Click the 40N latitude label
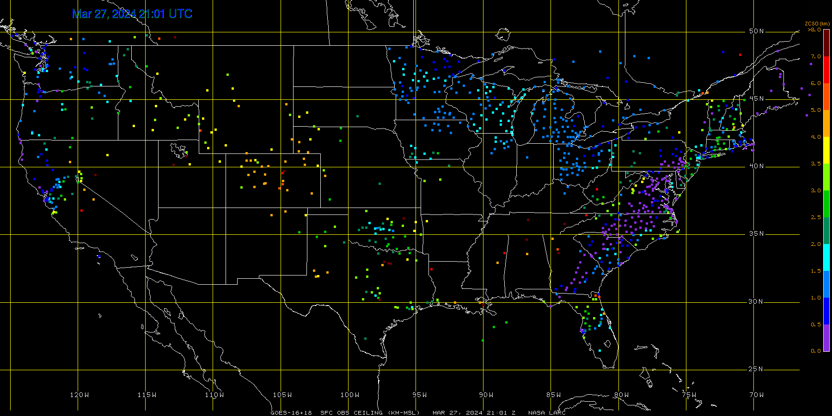This screenshot has width=832, height=416. click(757, 166)
